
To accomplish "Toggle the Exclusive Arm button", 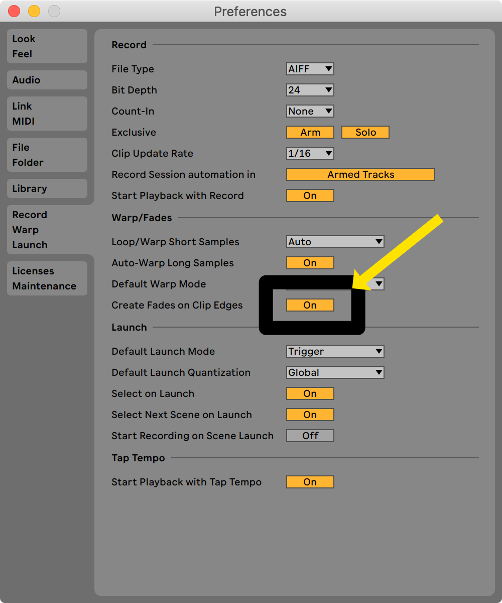I will pyautogui.click(x=310, y=132).
